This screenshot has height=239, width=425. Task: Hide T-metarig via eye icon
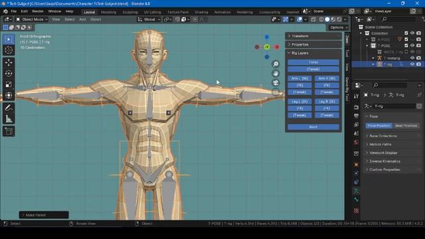[x=412, y=58]
